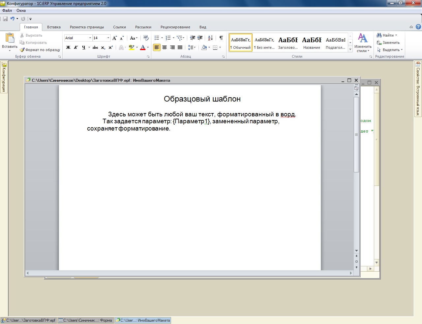Apply superscript formatting
Screen dimensions: 422x324
tap(111, 47)
